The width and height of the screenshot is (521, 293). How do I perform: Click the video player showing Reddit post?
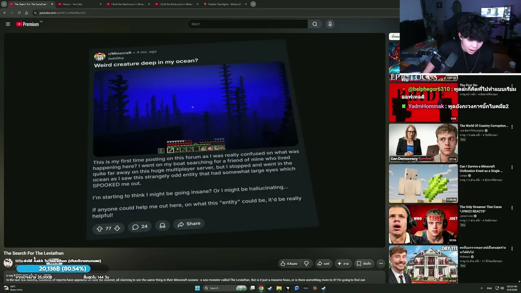point(195,140)
